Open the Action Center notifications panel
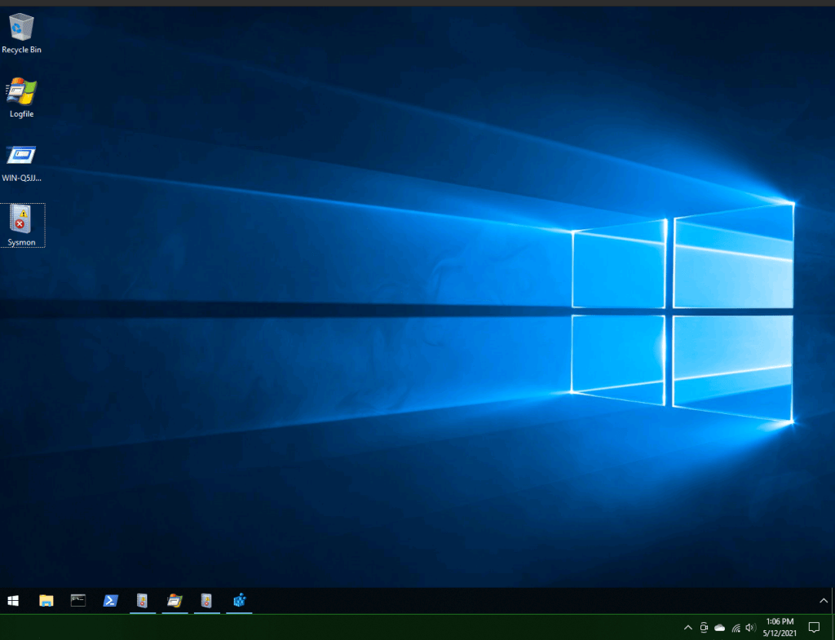The height and width of the screenshot is (640, 835). (813, 627)
